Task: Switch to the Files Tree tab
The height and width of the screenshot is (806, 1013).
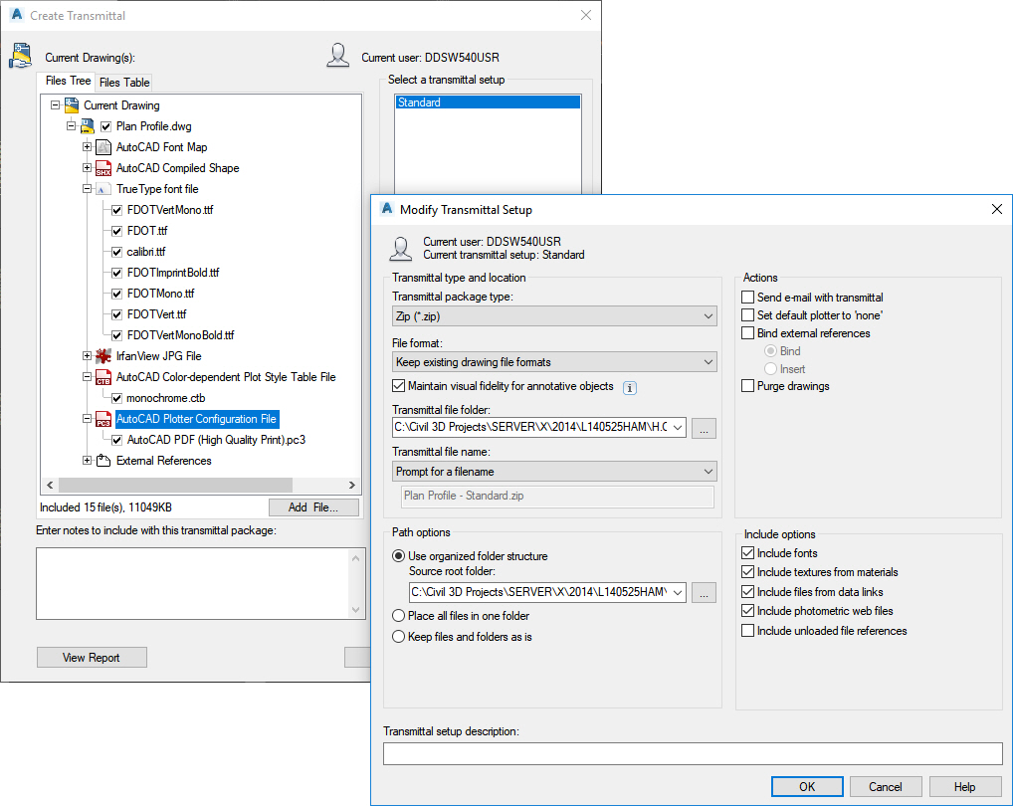Action: point(68,81)
